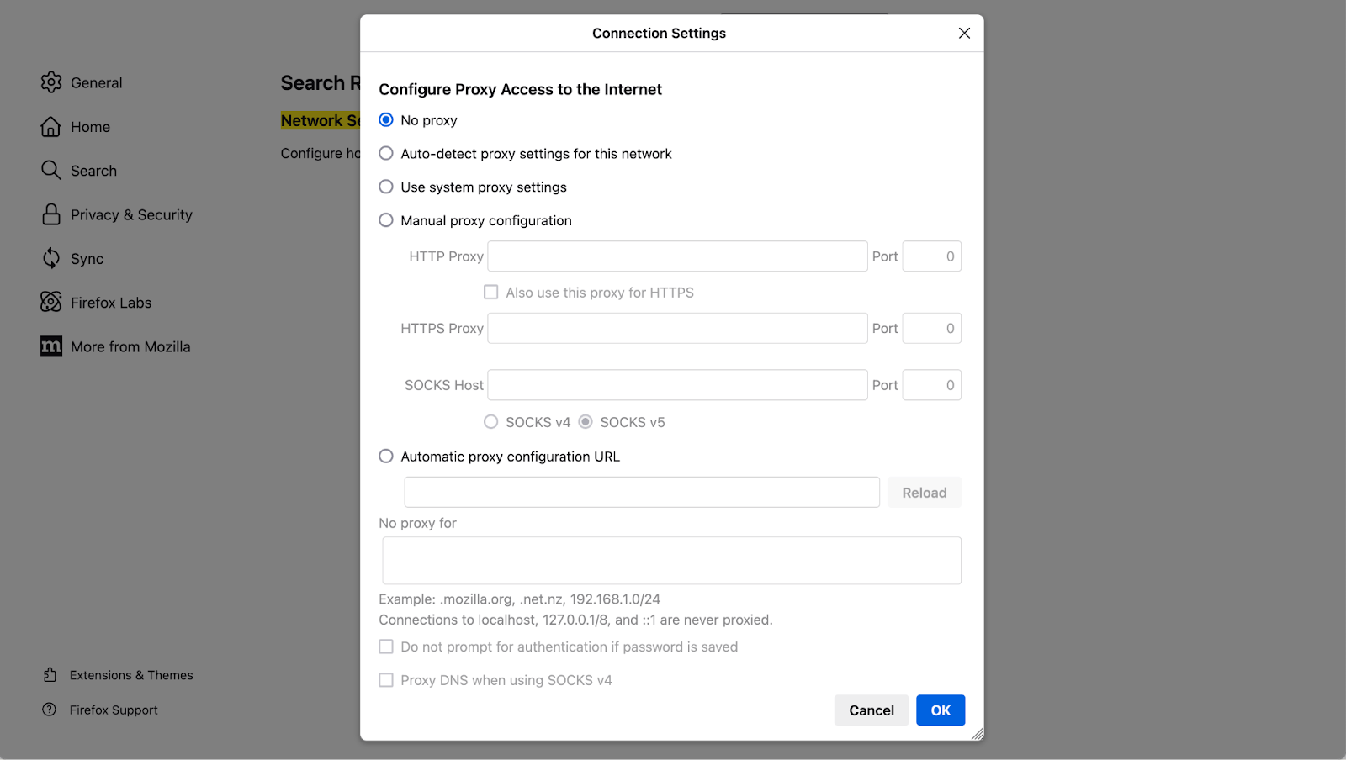This screenshot has width=1346, height=760.
Task: Click the Cancel button
Action: 871,710
